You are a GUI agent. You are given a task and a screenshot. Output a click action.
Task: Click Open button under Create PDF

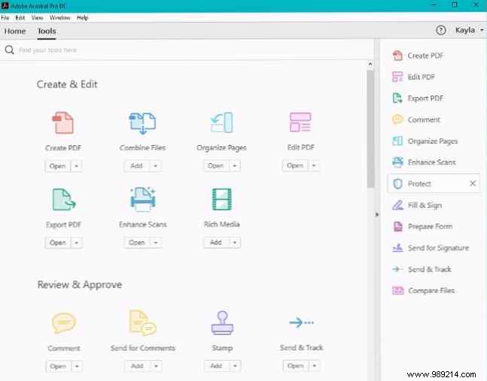[x=58, y=166]
